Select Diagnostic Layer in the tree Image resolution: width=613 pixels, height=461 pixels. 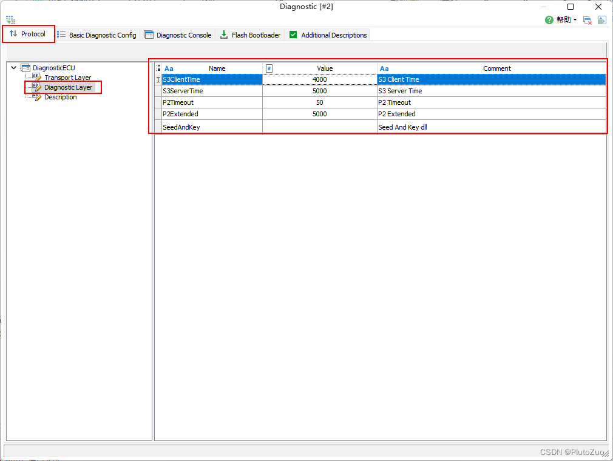coord(69,87)
